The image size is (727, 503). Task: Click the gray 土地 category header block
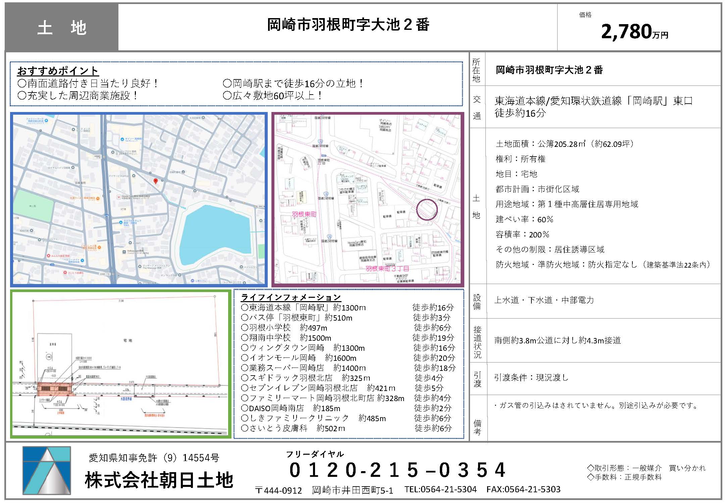[x=62, y=27]
